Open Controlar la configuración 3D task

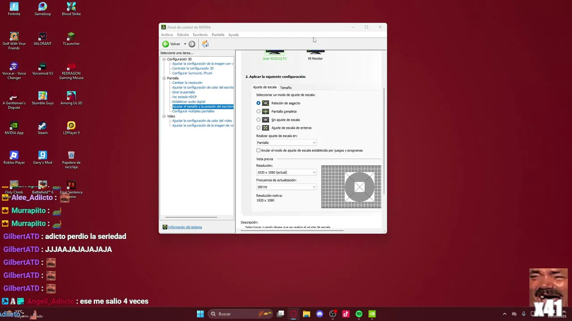(x=193, y=69)
